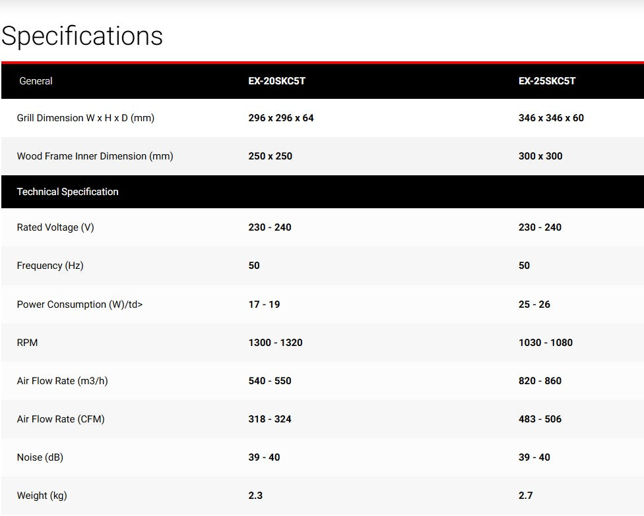
Task: Select the 1300 - 1320 RPM value
Action: pyautogui.click(x=275, y=343)
